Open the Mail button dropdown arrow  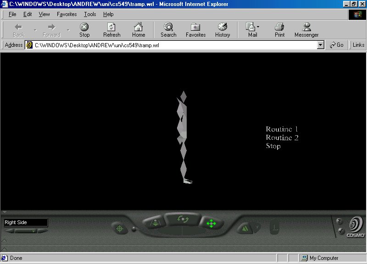[x=258, y=27]
